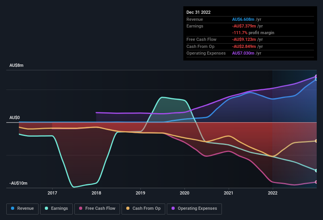Click the 2019 x-axis label
Image resolution: width=323 pixels, height=220 pixels.
140,193
